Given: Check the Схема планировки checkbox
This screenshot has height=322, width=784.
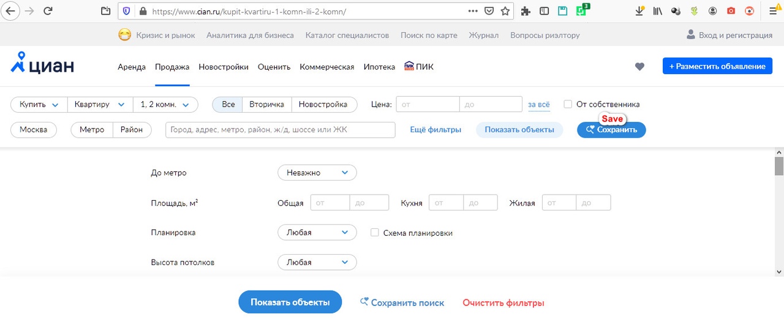Looking at the screenshot, I should point(375,233).
